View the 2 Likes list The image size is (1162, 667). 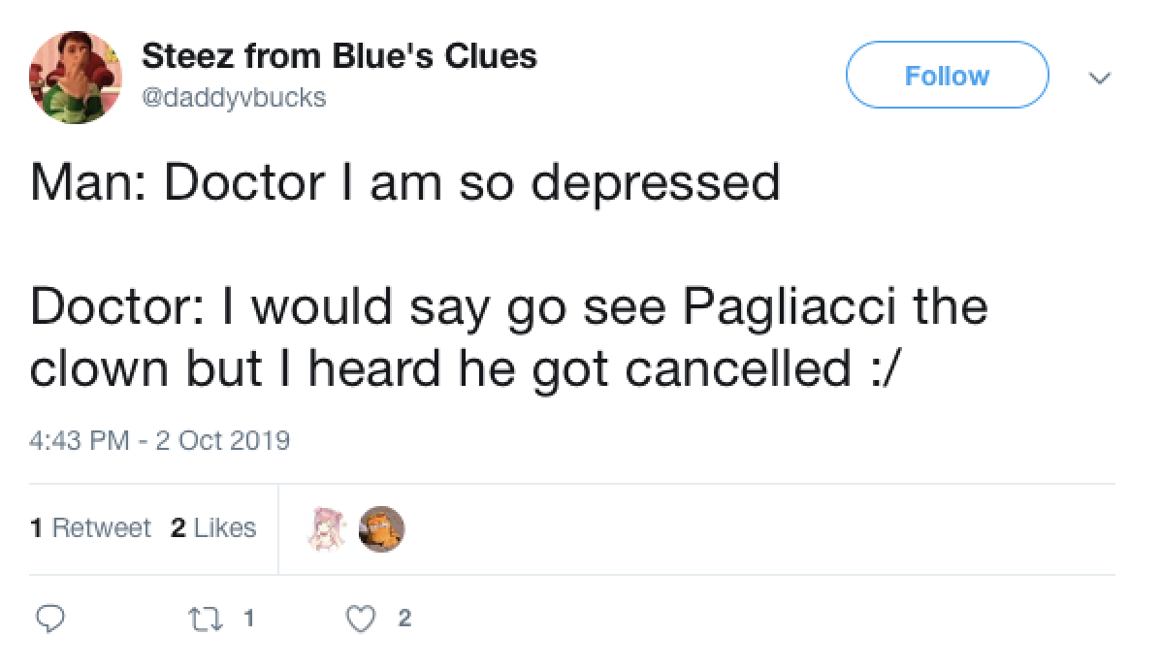[x=212, y=528]
